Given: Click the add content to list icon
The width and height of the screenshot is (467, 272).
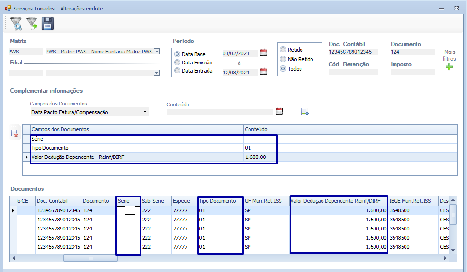Looking at the screenshot, I should point(305,112).
